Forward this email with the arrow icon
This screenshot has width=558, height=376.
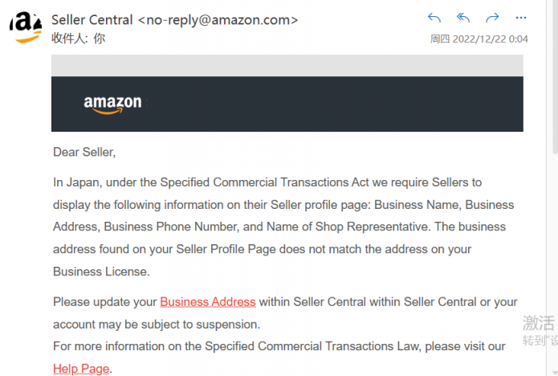click(x=492, y=18)
